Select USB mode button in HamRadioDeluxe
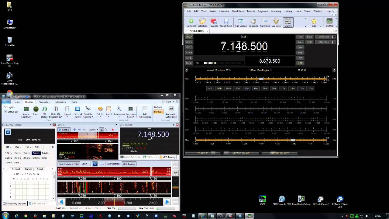The height and width of the screenshot is (219, 389). click(309, 42)
